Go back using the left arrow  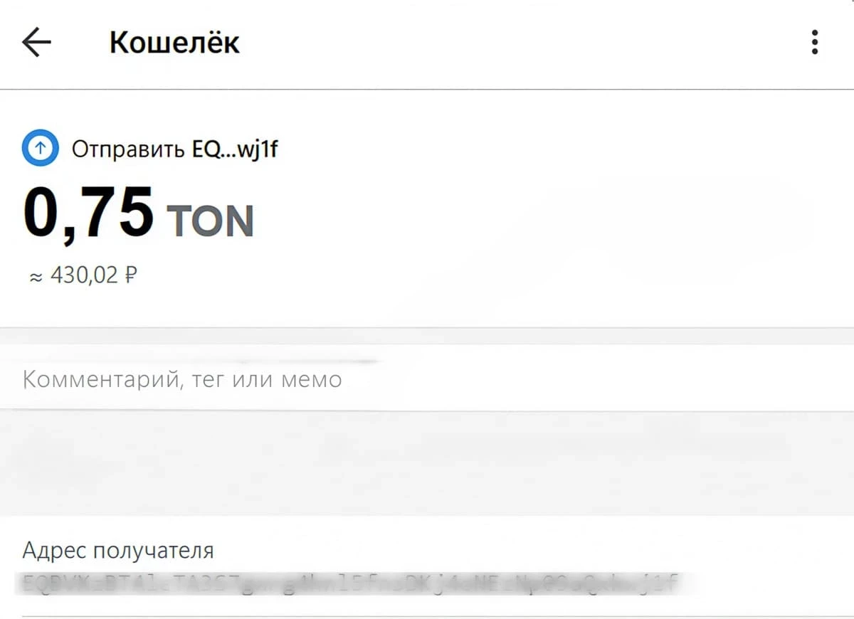(x=36, y=43)
